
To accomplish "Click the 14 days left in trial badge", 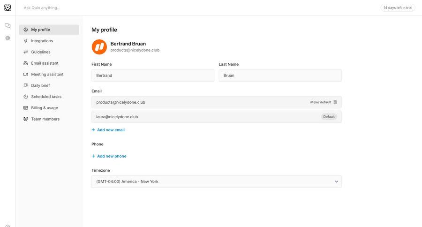I will coord(398,8).
